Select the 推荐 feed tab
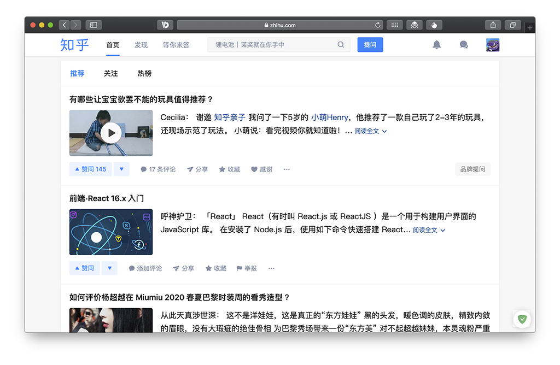This screenshot has height=365, width=560. pyautogui.click(x=77, y=73)
